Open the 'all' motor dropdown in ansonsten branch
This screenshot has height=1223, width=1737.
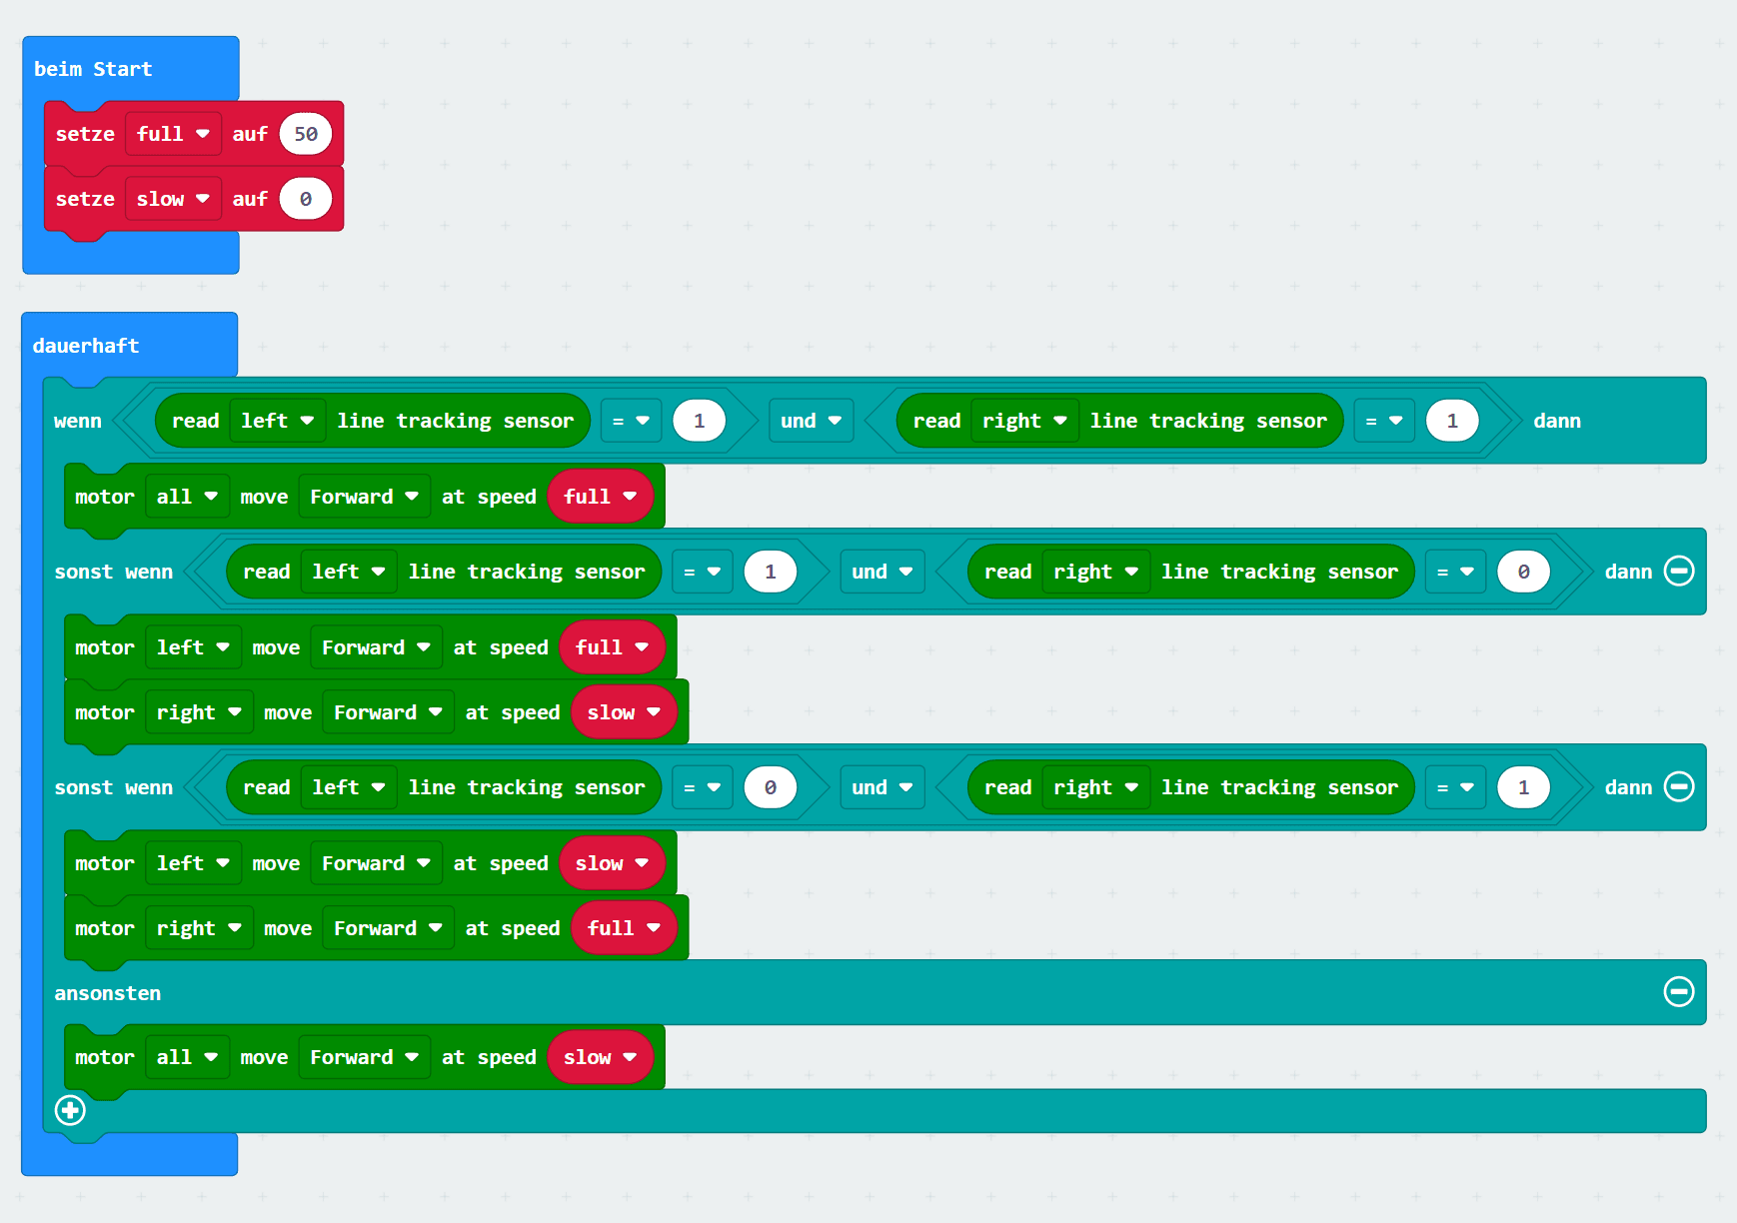pos(187,1056)
